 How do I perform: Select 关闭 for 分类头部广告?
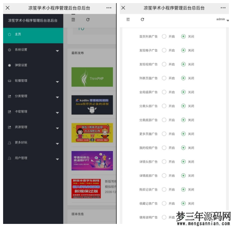[183, 106]
